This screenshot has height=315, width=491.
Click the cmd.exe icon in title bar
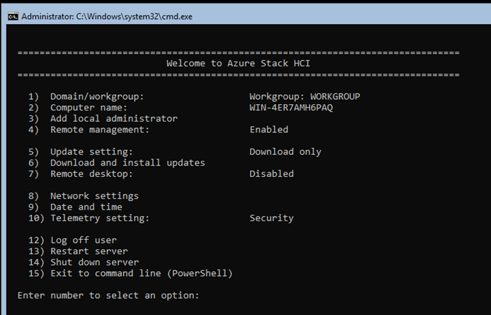pos(12,16)
